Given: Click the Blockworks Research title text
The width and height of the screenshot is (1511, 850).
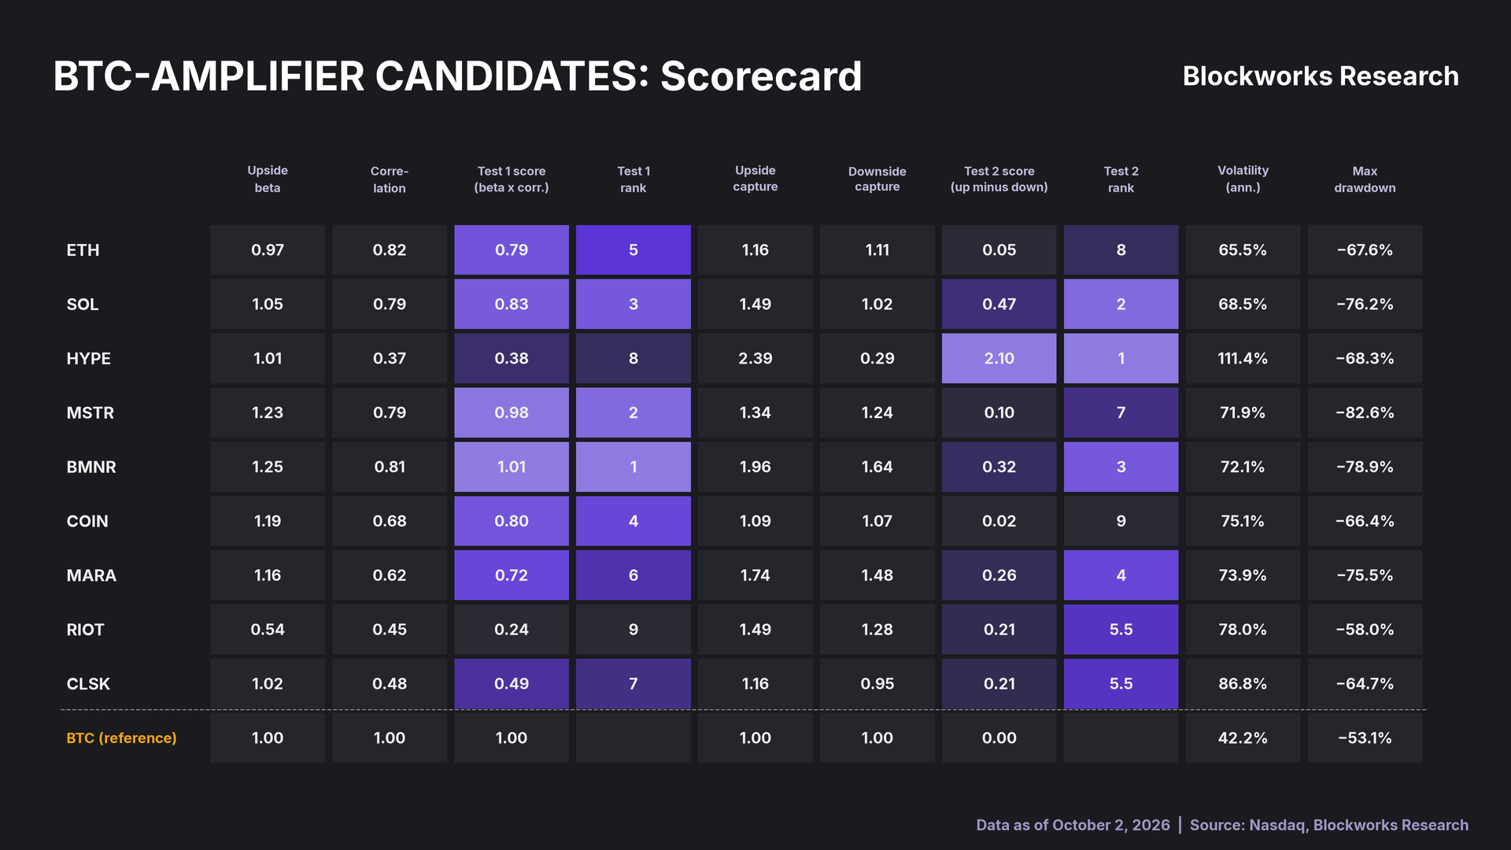Looking at the screenshot, I should pos(1321,76).
